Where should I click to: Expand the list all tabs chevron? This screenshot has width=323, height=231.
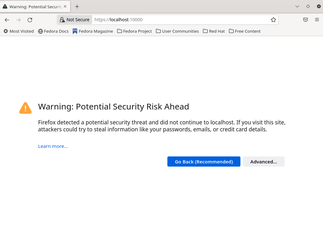click(x=297, y=6)
